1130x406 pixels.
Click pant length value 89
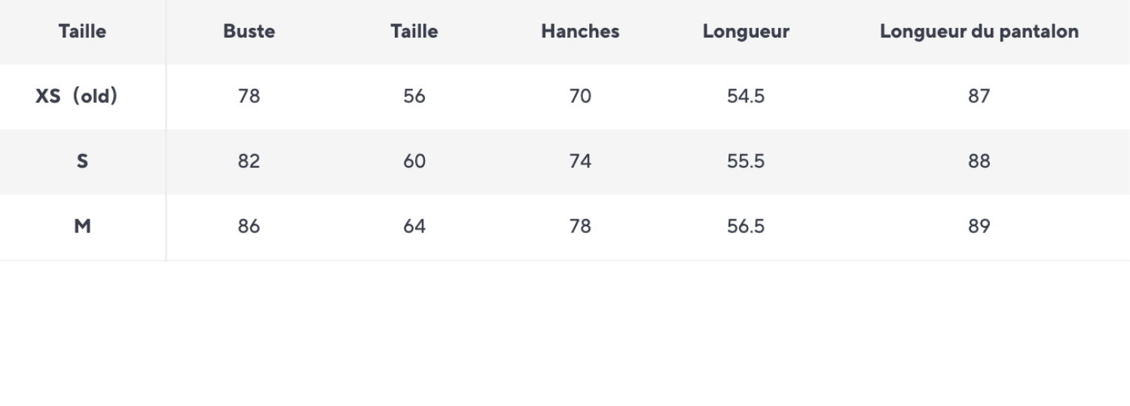[979, 226]
